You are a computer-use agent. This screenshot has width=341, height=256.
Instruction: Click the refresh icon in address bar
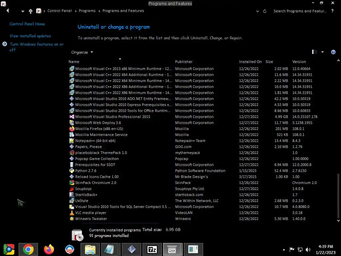point(265,11)
